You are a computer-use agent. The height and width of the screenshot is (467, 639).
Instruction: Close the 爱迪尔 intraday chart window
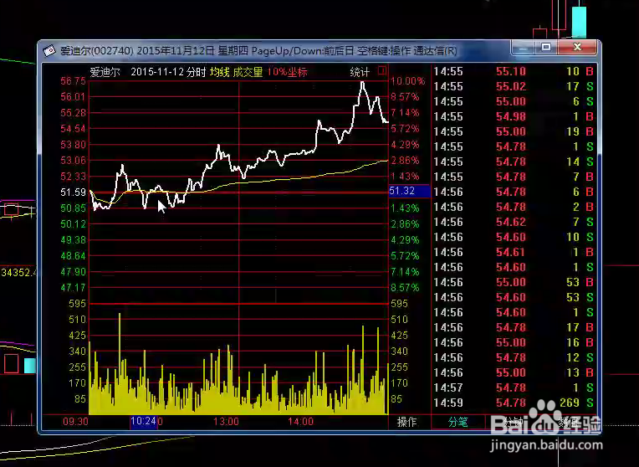(x=577, y=48)
